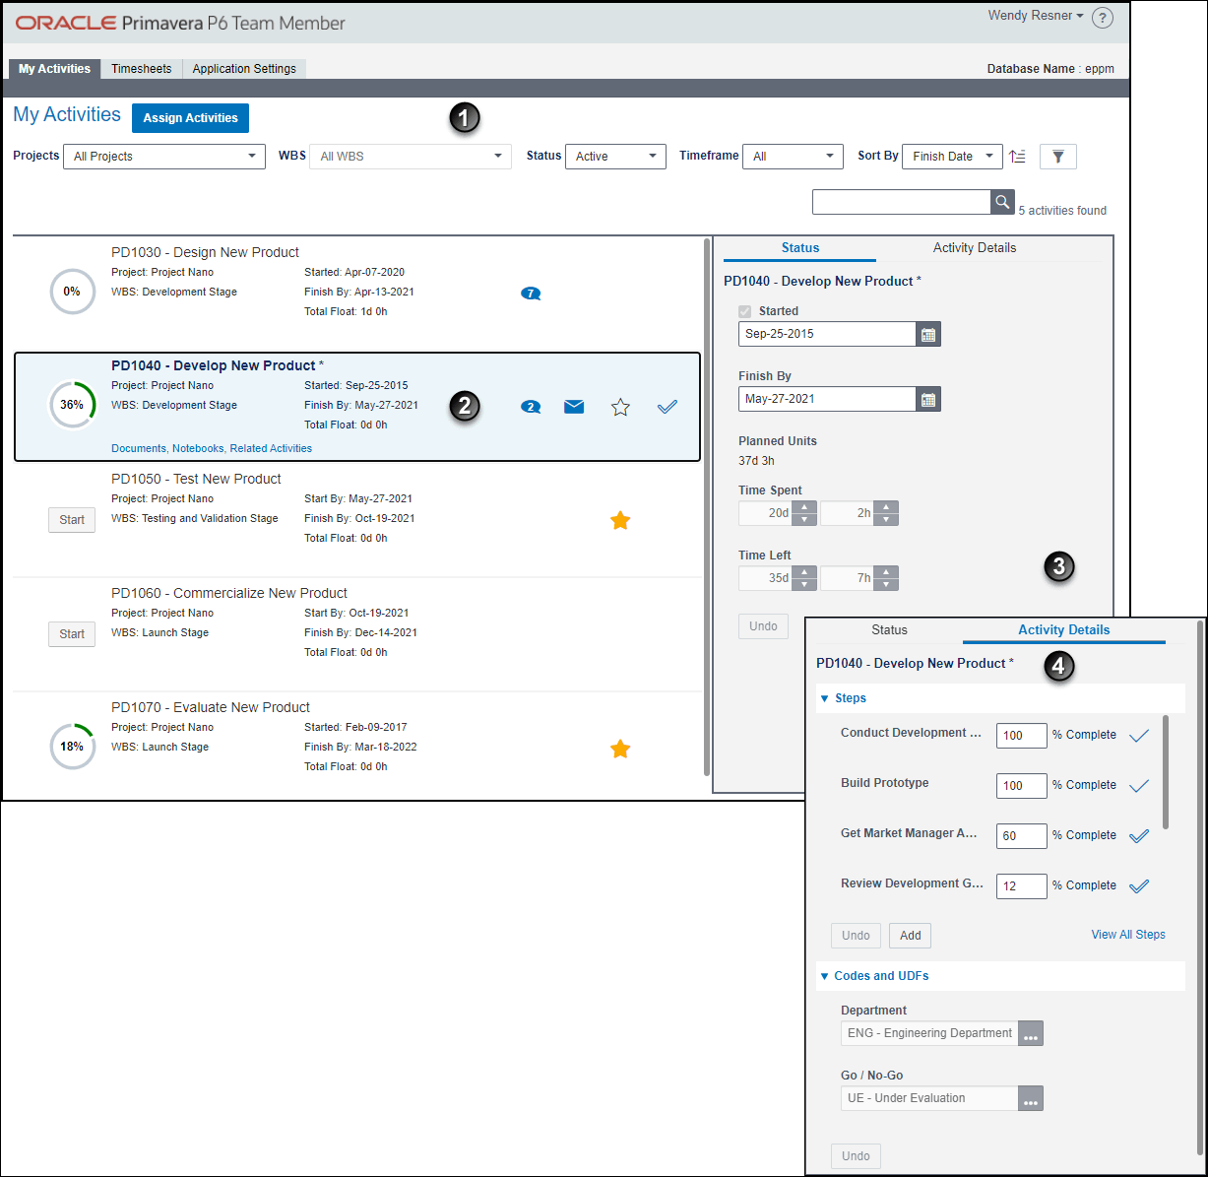
Task: Click percent complete field showing 60
Action: (x=1021, y=836)
